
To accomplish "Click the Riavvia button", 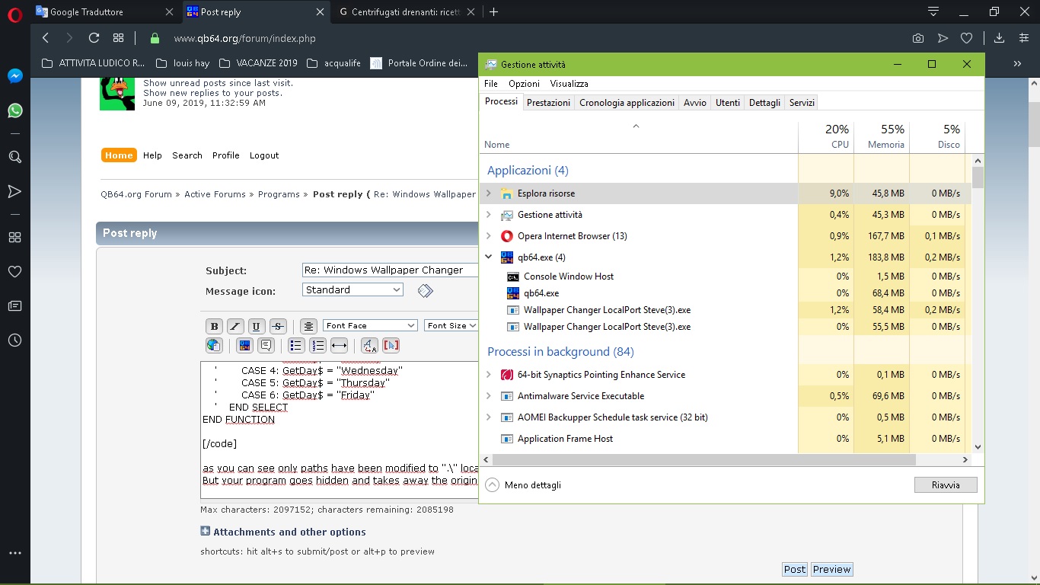I will pos(946,484).
